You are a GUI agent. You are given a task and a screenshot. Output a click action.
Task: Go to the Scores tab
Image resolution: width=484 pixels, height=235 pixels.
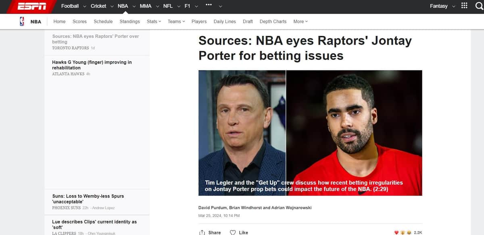pyautogui.click(x=79, y=22)
